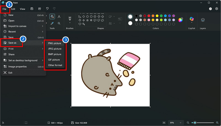The width and height of the screenshot is (221, 126).
Task: Open the Edit menu
Action: coord(13,9)
